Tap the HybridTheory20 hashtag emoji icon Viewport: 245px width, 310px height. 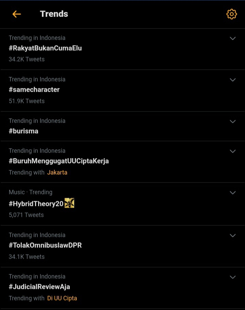[69, 203]
